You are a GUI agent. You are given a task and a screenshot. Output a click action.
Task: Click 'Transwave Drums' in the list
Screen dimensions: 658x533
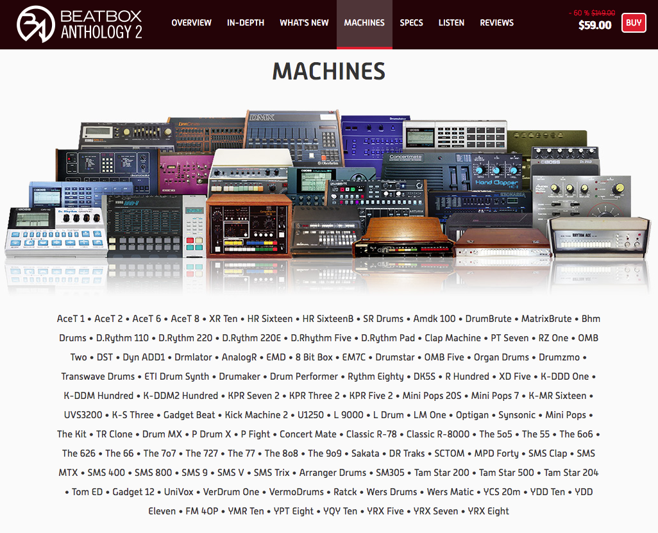tap(97, 377)
